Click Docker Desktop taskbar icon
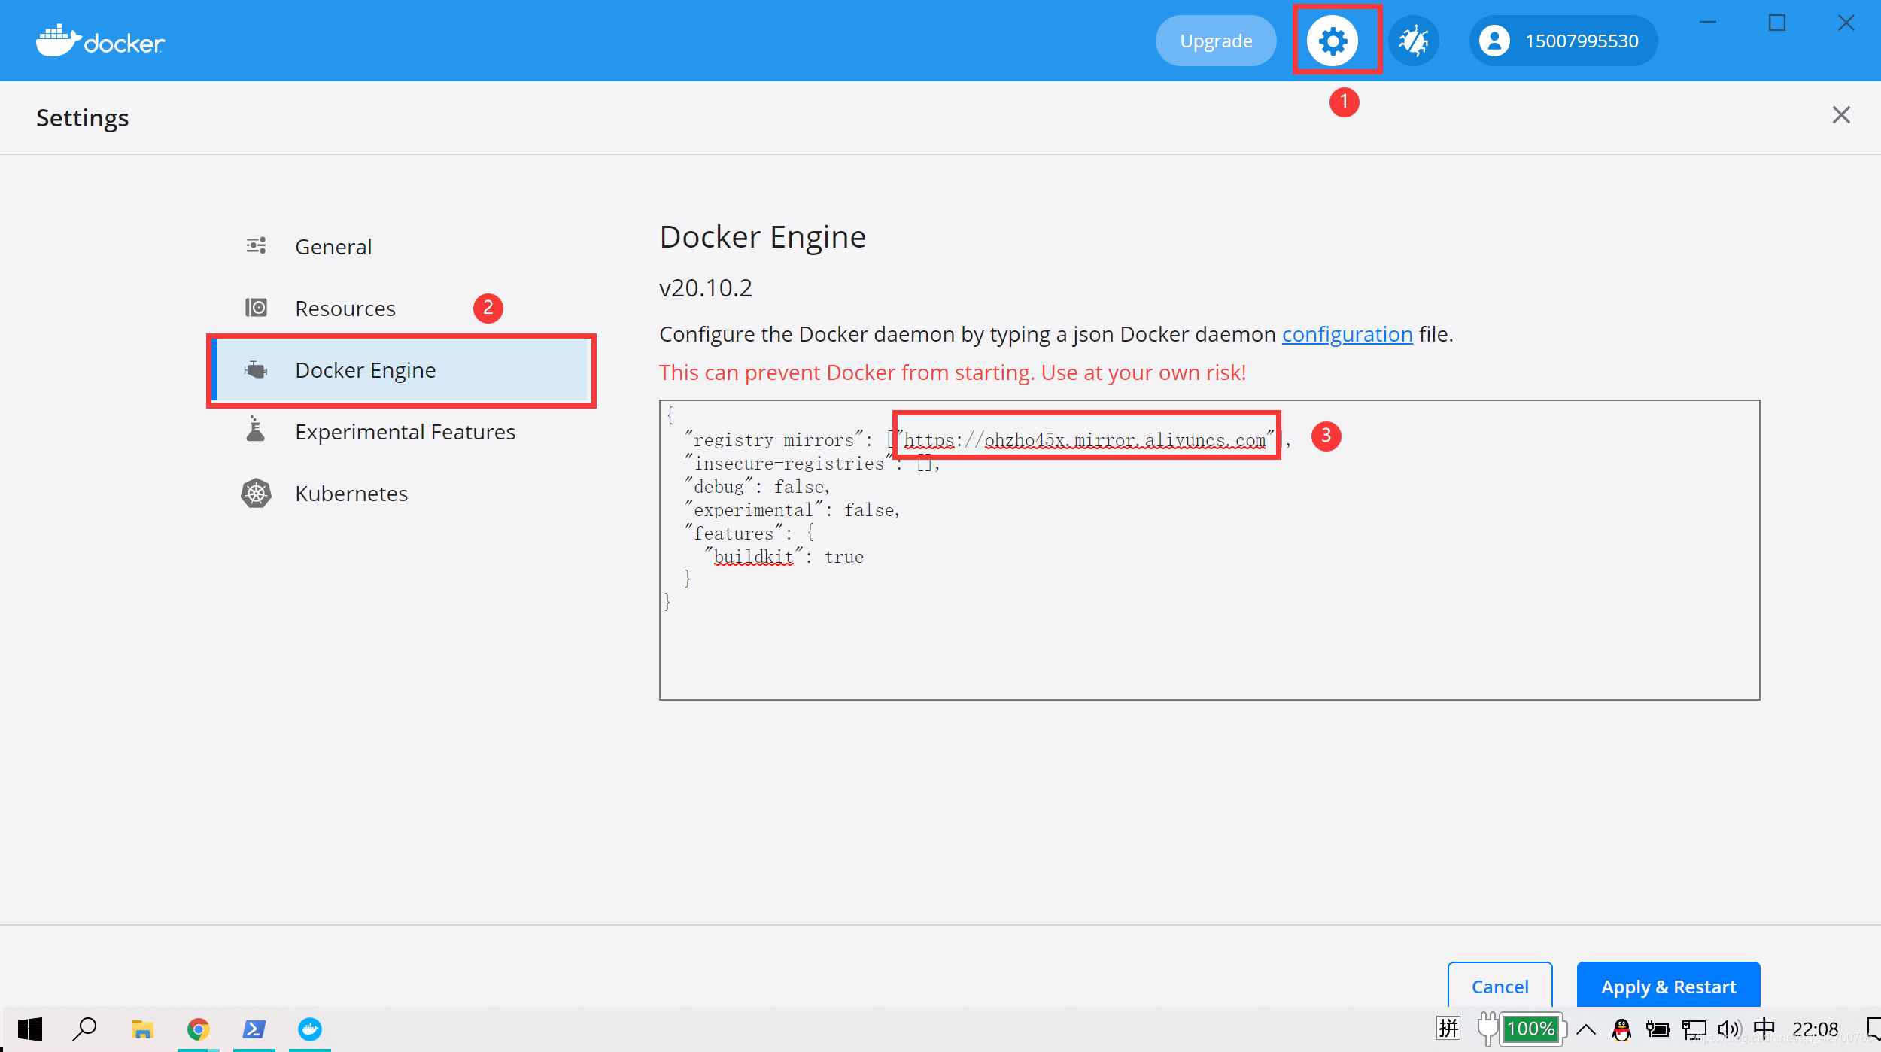The width and height of the screenshot is (1881, 1052). (x=309, y=1029)
